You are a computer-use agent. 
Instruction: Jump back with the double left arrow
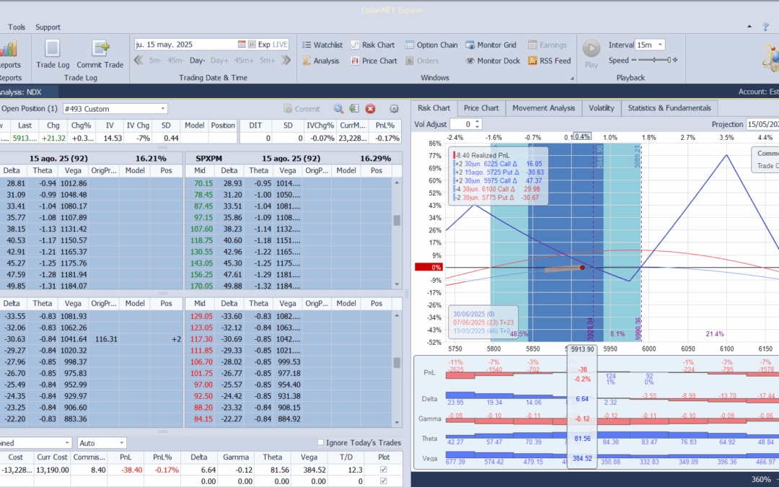(x=138, y=60)
